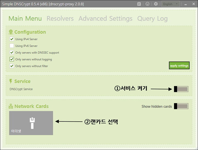The width and height of the screenshot is (198, 150).
Task: Click the smiley face icon in title bar
Action: pos(147,4)
